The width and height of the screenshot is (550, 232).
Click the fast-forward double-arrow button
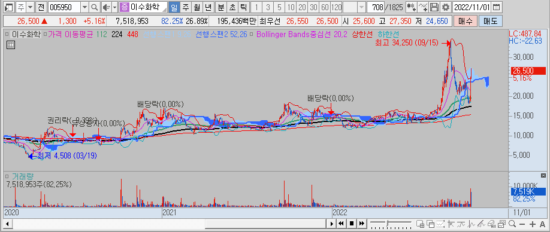362,224
